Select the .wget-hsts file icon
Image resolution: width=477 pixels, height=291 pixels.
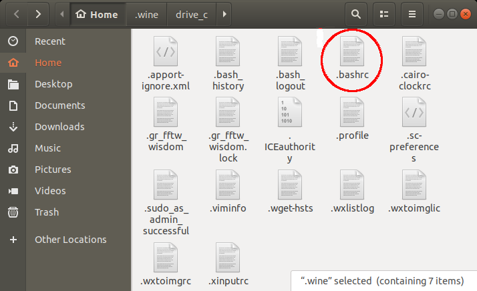click(290, 185)
